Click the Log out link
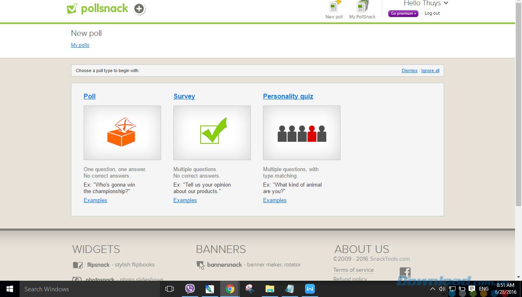The width and height of the screenshot is (522, 297). click(x=432, y=13)
